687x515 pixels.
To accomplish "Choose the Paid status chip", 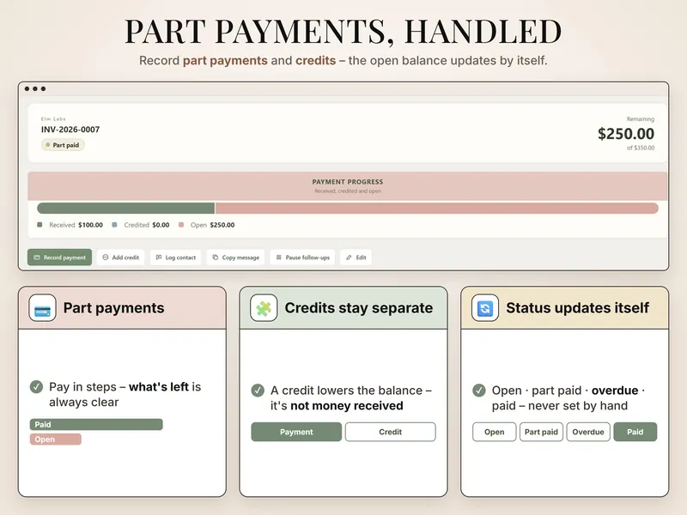I will (x=635, y=432).
